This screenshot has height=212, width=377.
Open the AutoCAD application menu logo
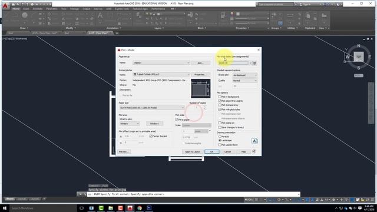click(x=5, y=5)
